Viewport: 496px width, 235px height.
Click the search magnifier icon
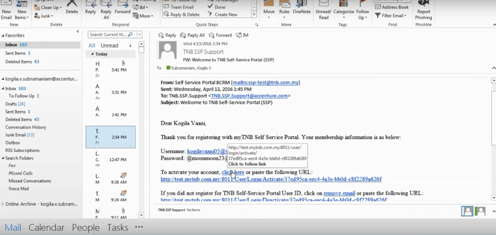click(130, 35)
